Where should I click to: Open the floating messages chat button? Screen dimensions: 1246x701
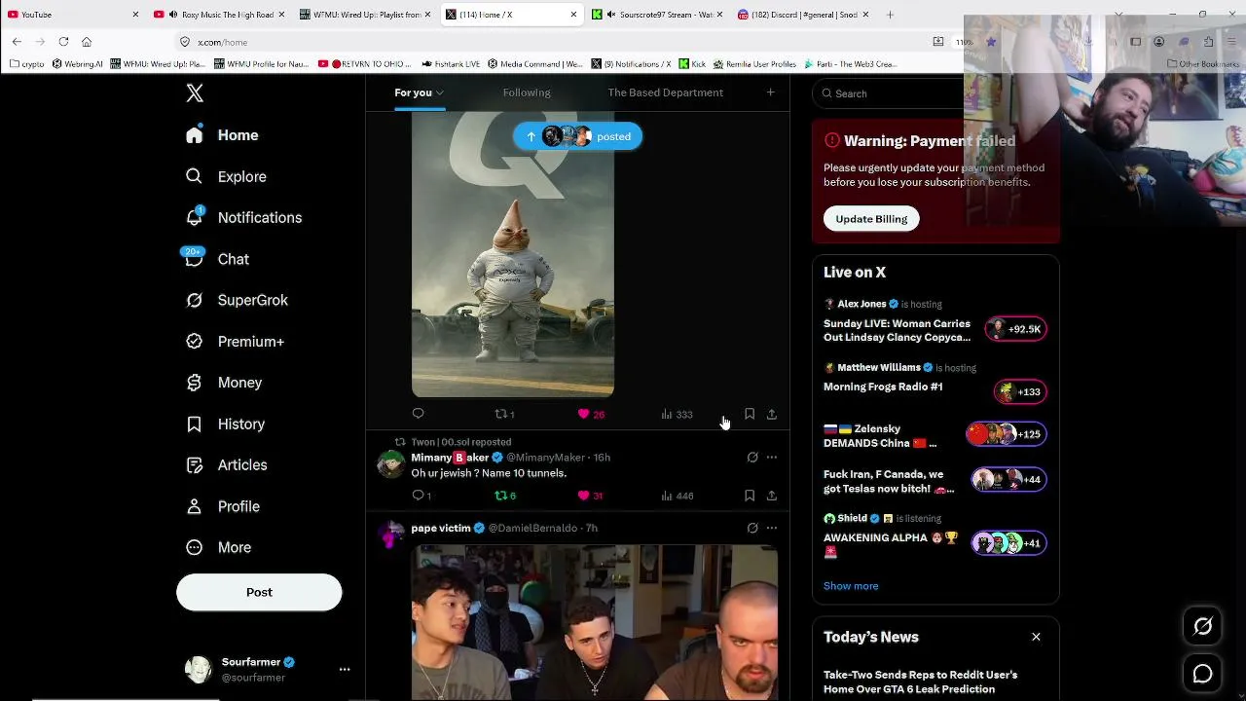coord(1203,674)
